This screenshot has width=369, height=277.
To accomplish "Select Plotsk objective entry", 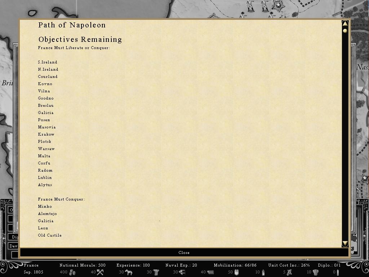I will tap(44, 141).
